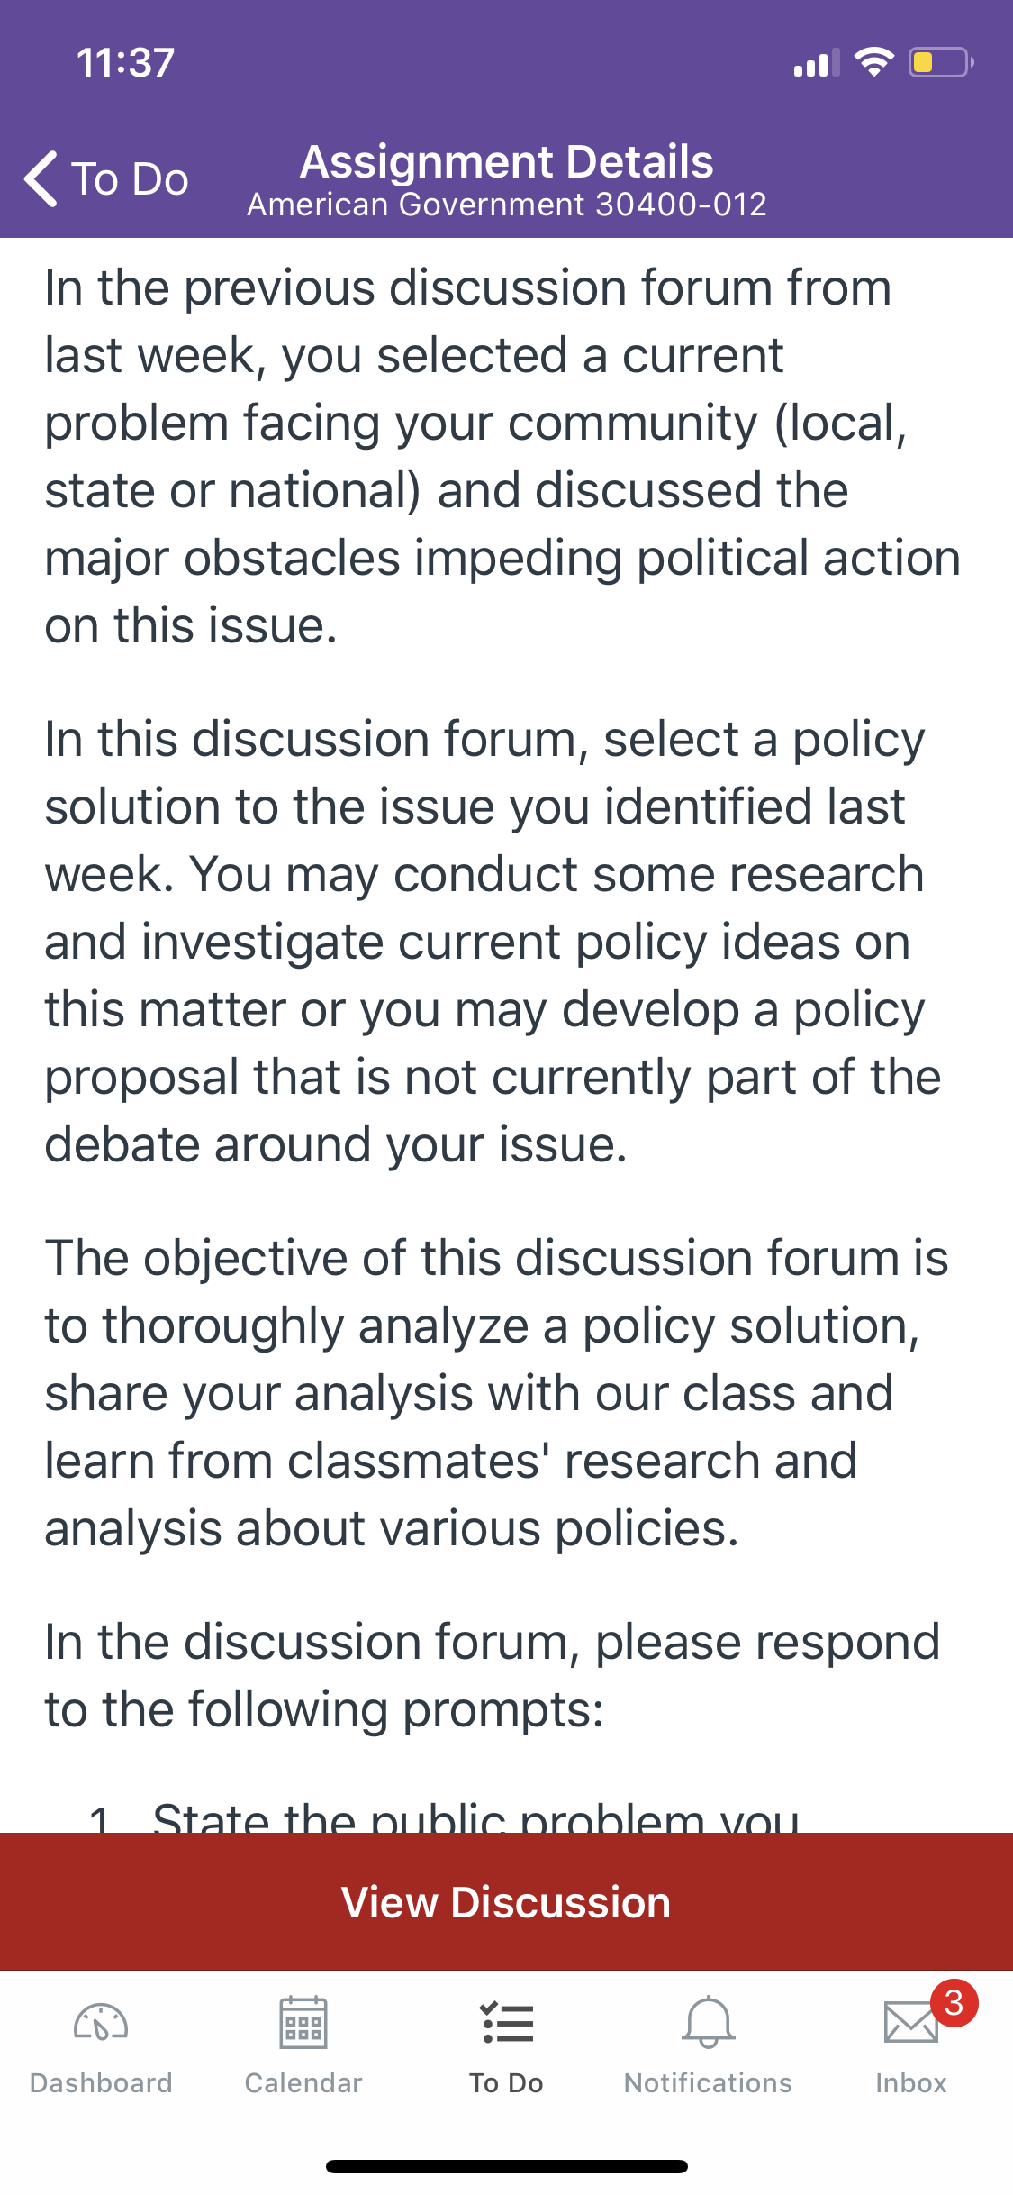1013x2195 pixels.
Task: Open the Notifications bell icon
Action: (x=709, y=2023)
